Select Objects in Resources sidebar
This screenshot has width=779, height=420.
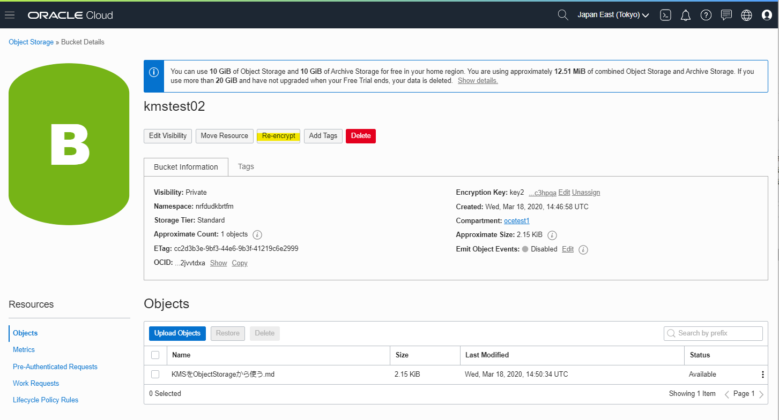25,333
